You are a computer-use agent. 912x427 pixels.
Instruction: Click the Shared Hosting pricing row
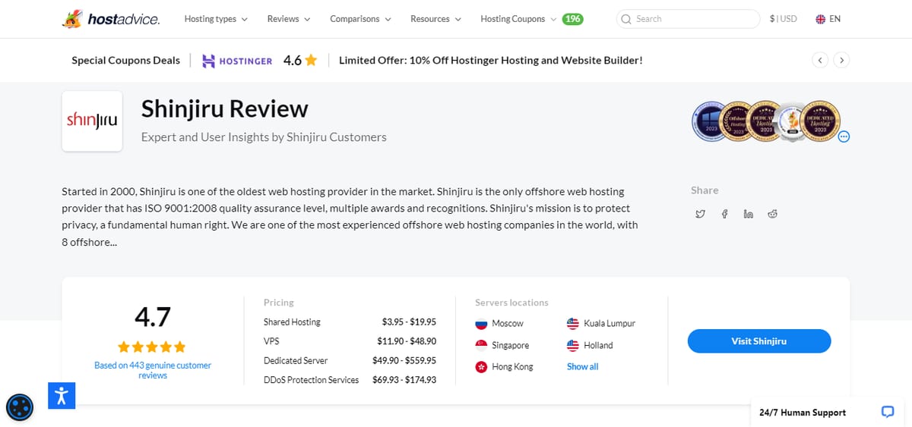350,322
